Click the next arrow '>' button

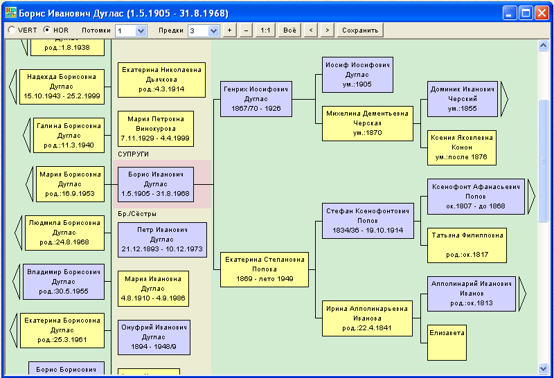tap(328, 30)
